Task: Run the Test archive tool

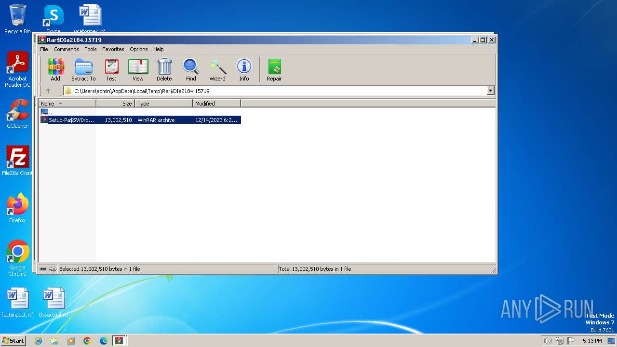Action: pyautogui.click(x=111, y=70)
